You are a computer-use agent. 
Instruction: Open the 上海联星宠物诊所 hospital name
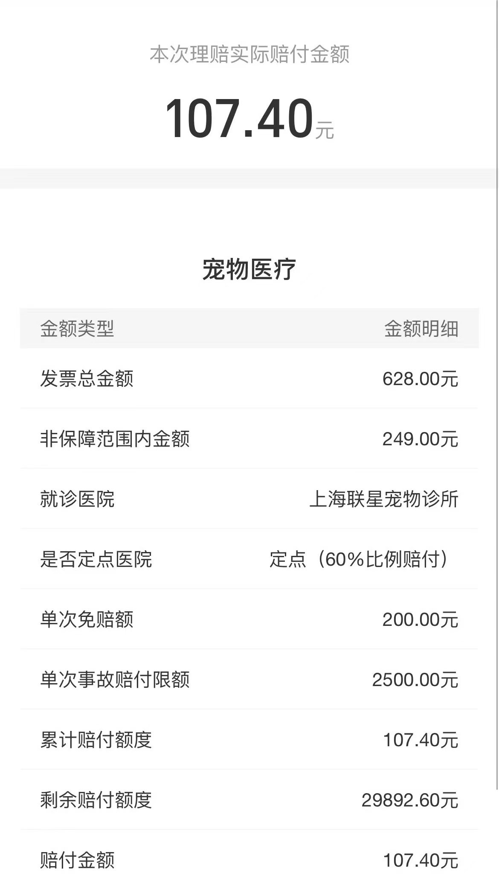click(384, 499)
